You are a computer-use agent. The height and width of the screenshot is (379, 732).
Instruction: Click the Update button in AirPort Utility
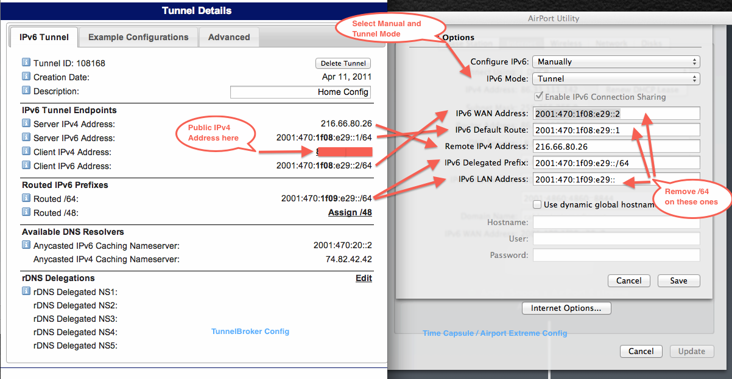[x=692, y=351]
